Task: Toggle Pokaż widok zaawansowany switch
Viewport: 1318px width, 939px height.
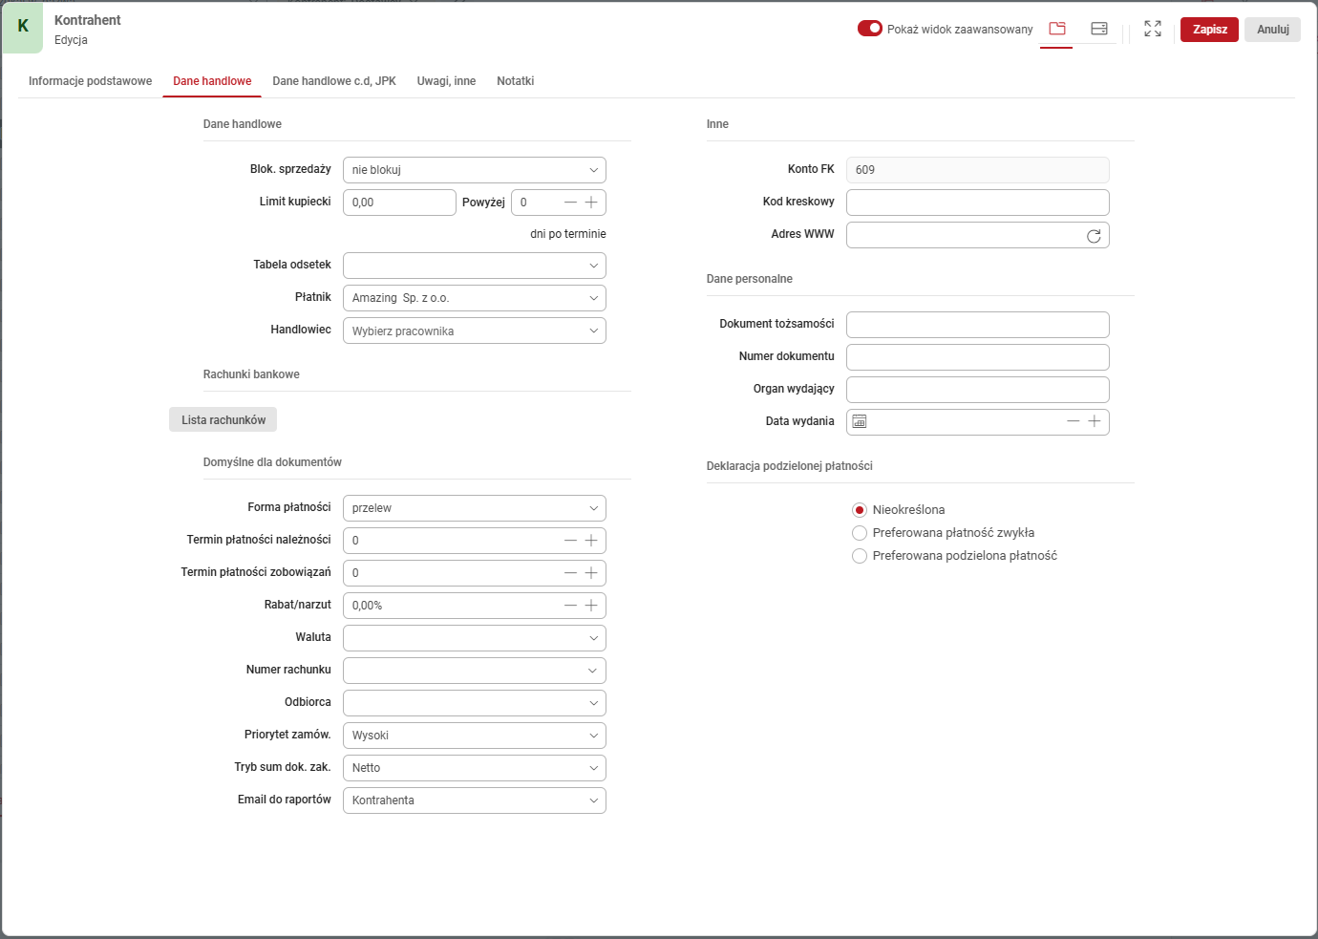Action: point(869,29)
